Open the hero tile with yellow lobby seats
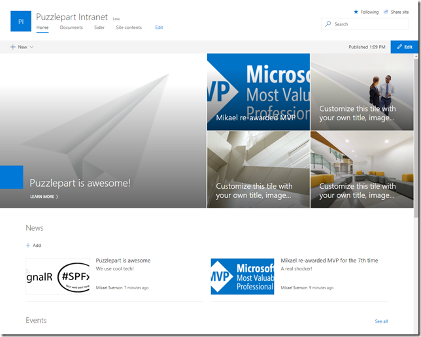 point(362,170)
